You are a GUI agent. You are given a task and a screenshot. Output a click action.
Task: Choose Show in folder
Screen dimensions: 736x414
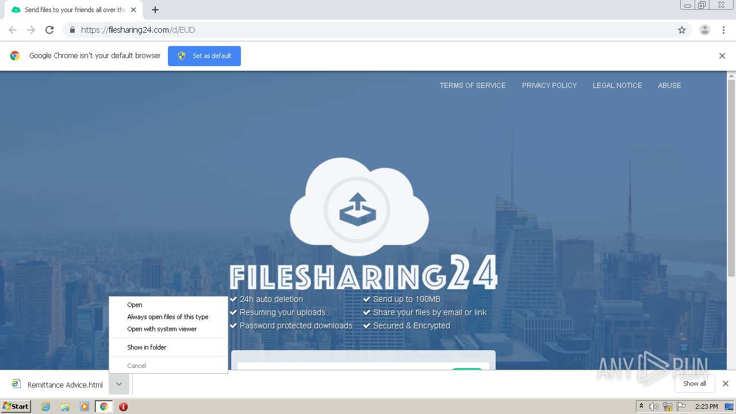point(168,347)
